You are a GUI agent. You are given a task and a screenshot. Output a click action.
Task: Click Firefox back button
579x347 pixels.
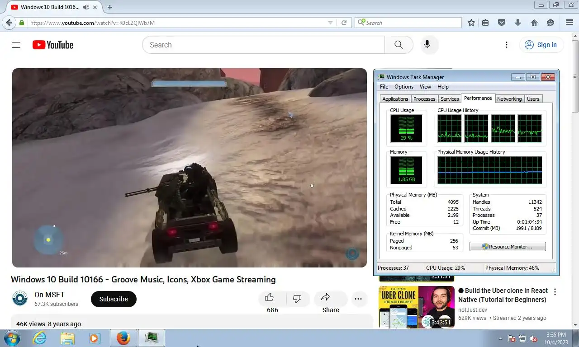click(x=9, y=23)
